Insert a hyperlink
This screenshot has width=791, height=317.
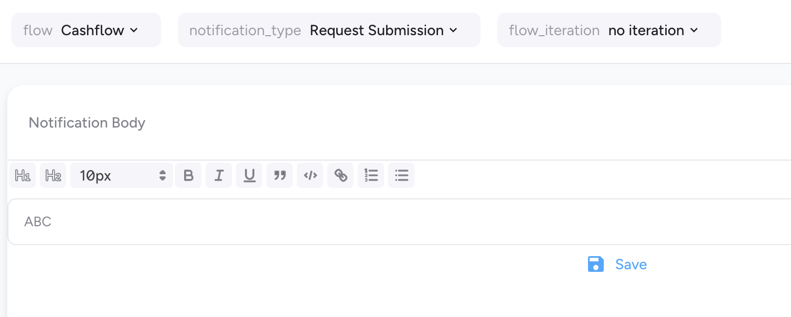tap(340, 175)
